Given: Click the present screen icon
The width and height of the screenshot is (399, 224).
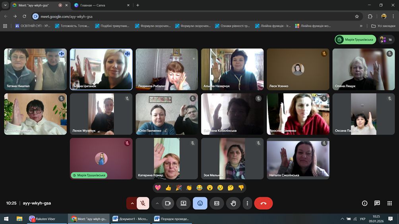Looking at the screenshot, I should [x=184, y=203].
